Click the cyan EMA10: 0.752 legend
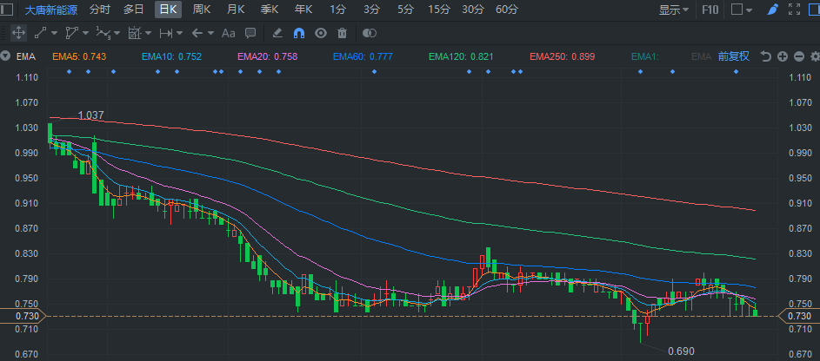The height and width of the screenshot is (361, 820). pos(171,56)
